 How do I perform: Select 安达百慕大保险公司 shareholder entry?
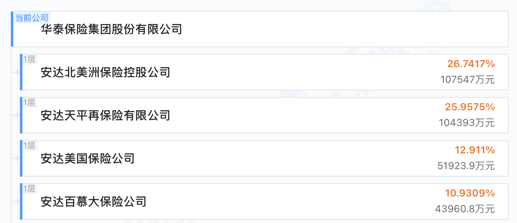point(93,201)
